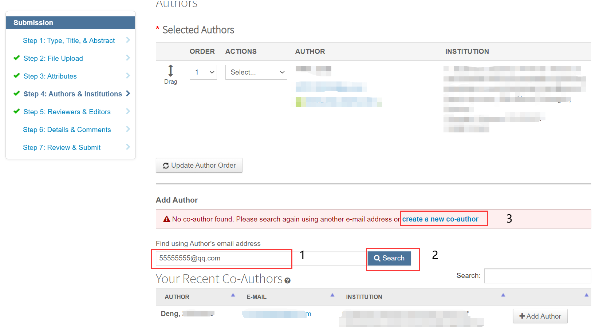The height and width of the screenshot is (327, 615).
Task: Click the ACTIONS column header
Action: [x=241, y=51]
